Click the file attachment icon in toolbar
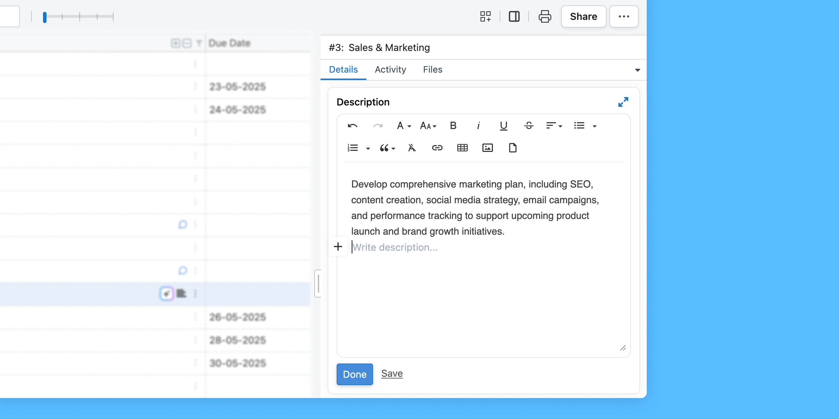839x419 pixels. [x=512, y=148]
